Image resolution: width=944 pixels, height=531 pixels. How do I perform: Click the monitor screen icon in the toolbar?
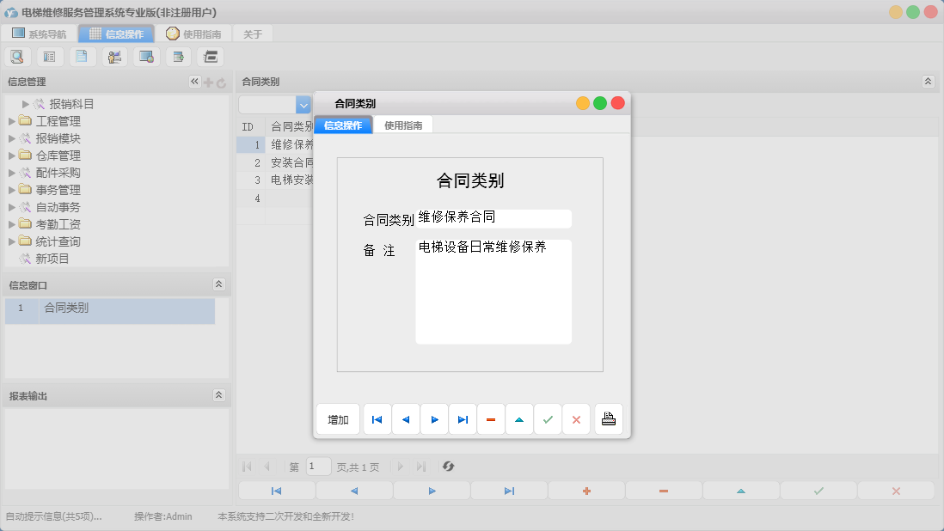pyautogui.click(x=145, y=56)
